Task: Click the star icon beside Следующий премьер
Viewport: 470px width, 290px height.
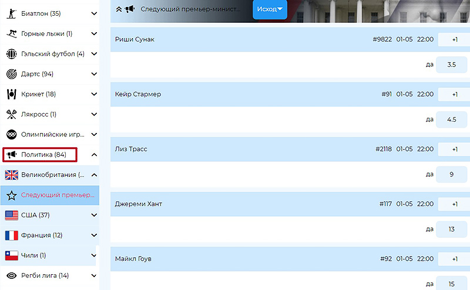Action: (11, 195)
